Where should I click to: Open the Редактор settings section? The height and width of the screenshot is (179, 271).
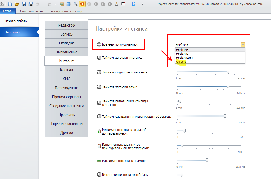pyautogui.click(x=66, y=25)
